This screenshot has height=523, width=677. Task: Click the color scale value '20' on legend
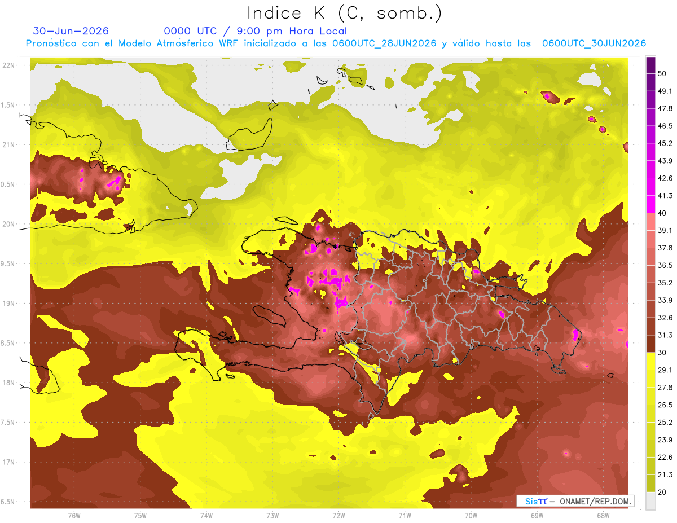[663, 492]
